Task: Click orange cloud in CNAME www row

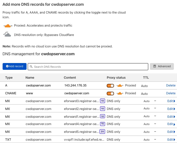Action: [x=120, y=93]
